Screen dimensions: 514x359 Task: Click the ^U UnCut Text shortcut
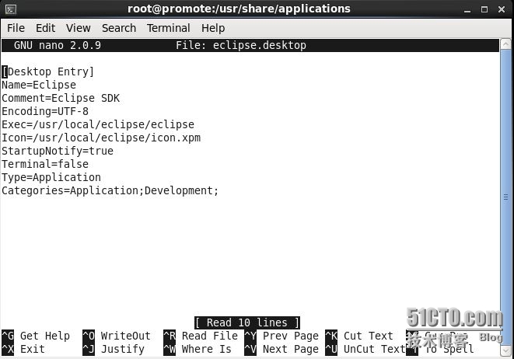365,349
